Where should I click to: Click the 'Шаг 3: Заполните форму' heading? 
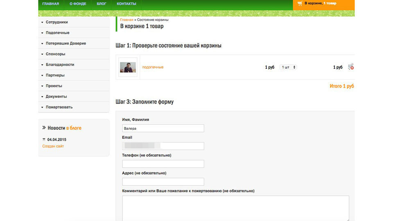pos(145,102)
